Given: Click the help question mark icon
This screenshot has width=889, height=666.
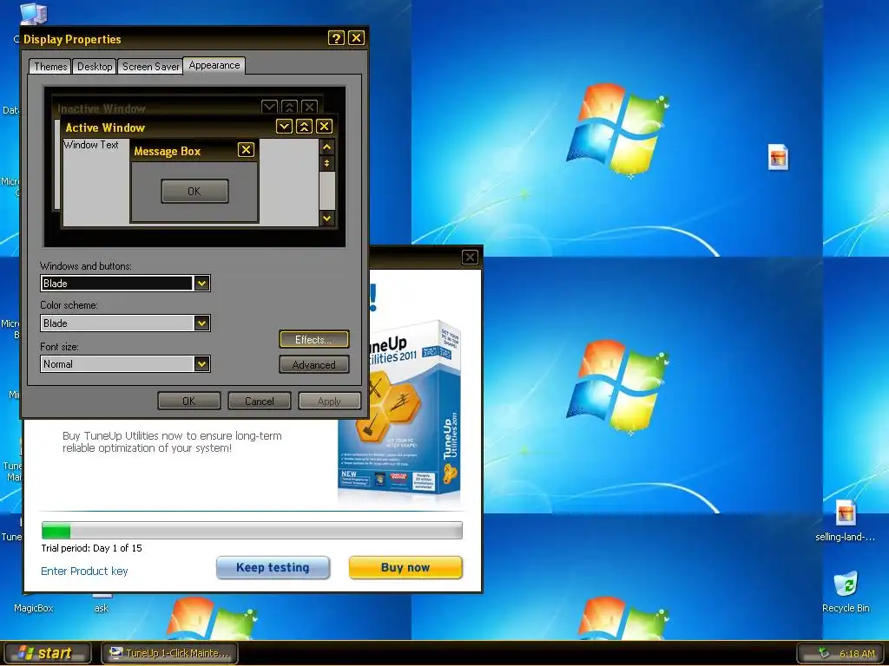Looking at the screenshot, I should click(x=336, y=38).
